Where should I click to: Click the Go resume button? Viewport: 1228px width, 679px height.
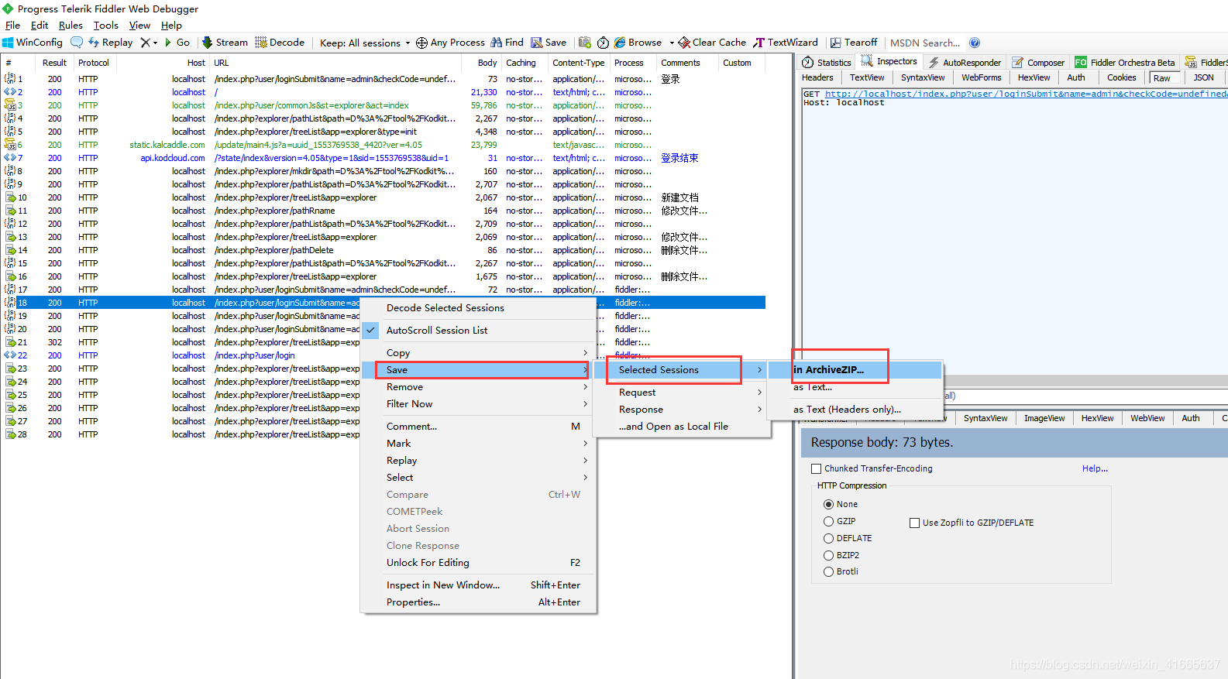pyautogui.click(x=177, y=43)
